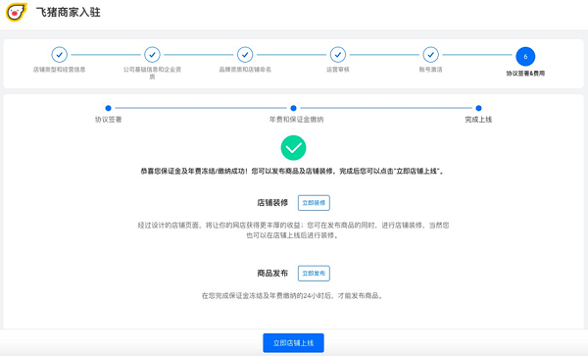The height and width of the screenshot is (356, 588).
Task: Click the 经过设计的店铺页面 description paragraph
Action: pos(293,229)
